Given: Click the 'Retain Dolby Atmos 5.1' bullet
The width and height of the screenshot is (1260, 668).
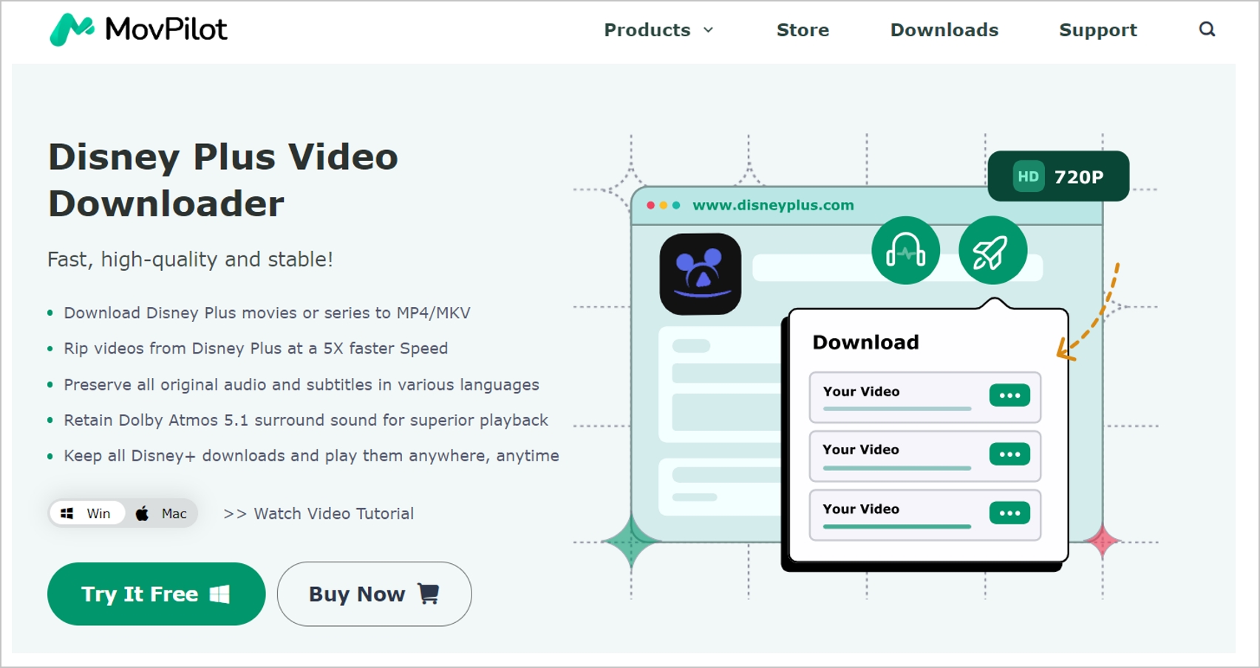Looking at the screenshot, I should pyautogui.click(x=306, y=420).
